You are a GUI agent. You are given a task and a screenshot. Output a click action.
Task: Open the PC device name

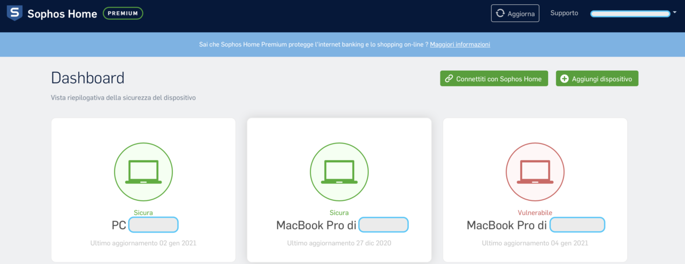(x=144, y=225)
